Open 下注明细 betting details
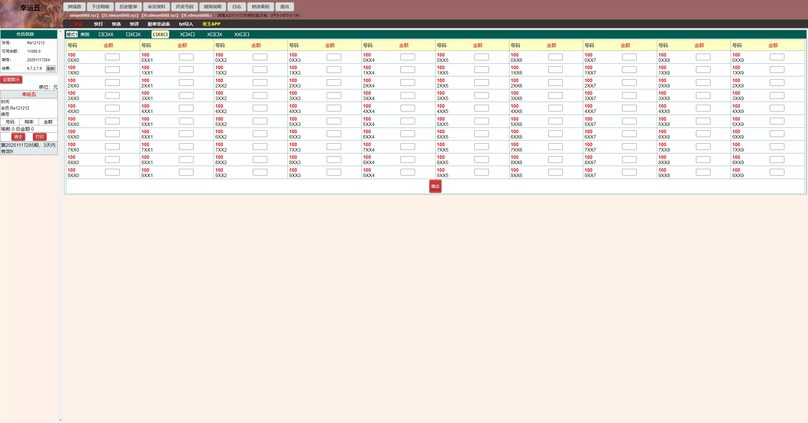The height and width of the screenshot is (423, 808). (100, 7)
